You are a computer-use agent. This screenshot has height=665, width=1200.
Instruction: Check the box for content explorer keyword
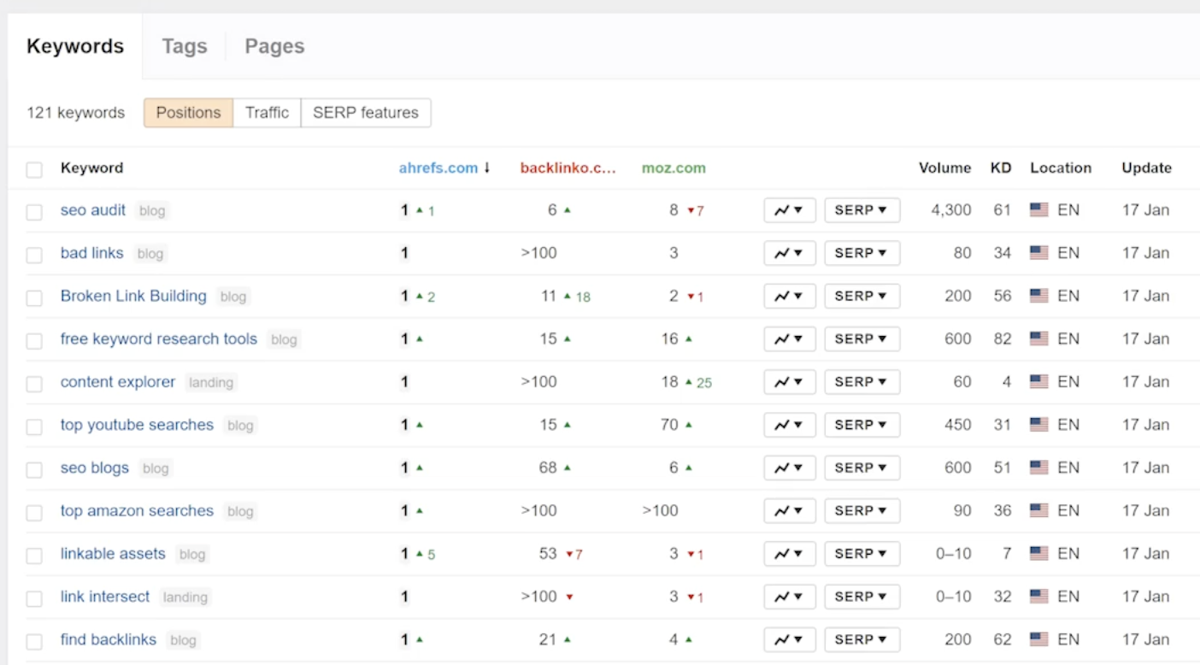coord(34,384)
